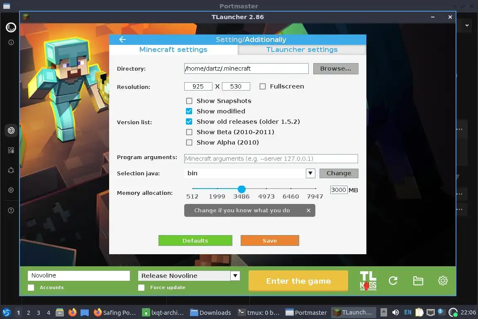Switch to Downloads taskbar window
This screenshot has height=319, width=478.
[x=211, y=312]
